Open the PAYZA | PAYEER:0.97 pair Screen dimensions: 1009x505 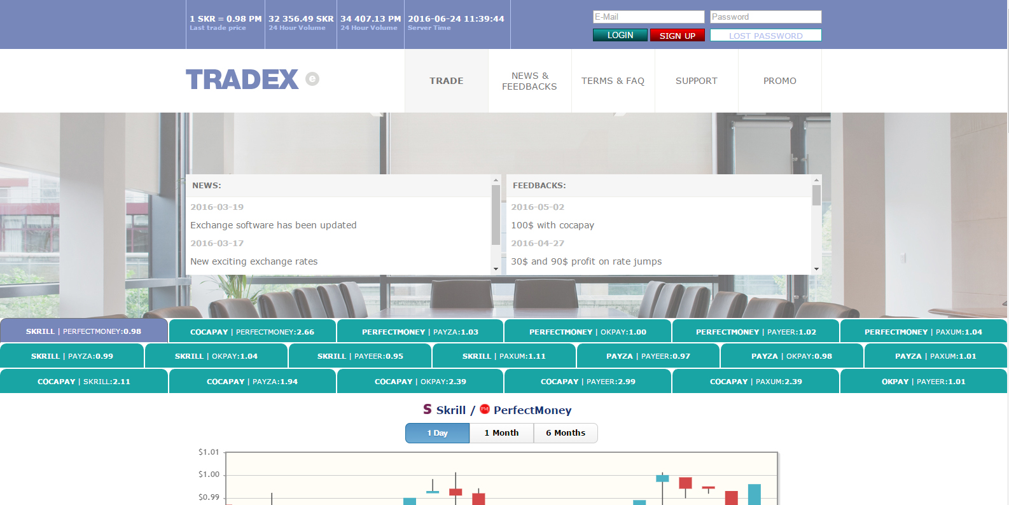[x=648, y=356]
